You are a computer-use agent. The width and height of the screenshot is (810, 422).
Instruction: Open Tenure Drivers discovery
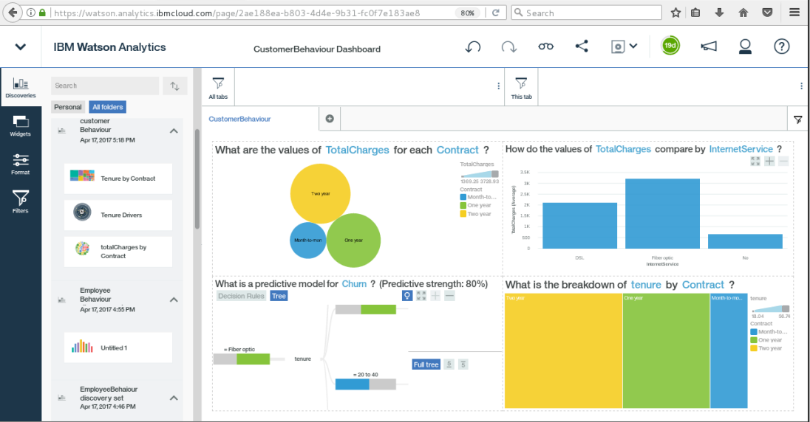tap(118, 215)
